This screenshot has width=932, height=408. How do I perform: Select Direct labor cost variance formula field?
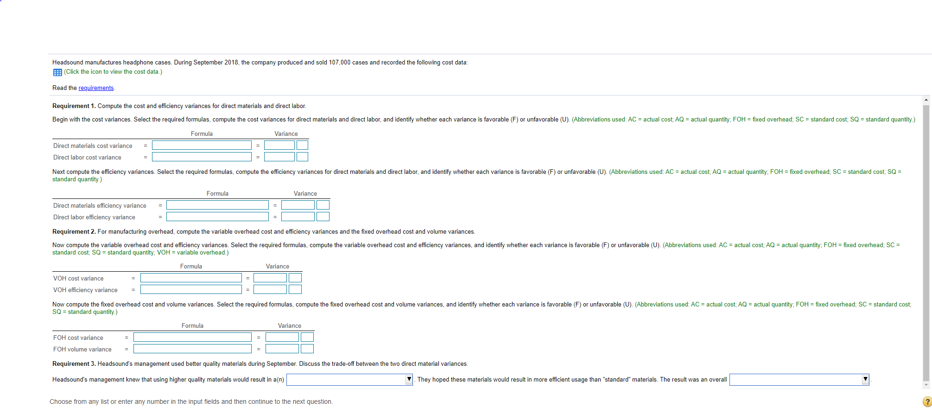[202, 157]
